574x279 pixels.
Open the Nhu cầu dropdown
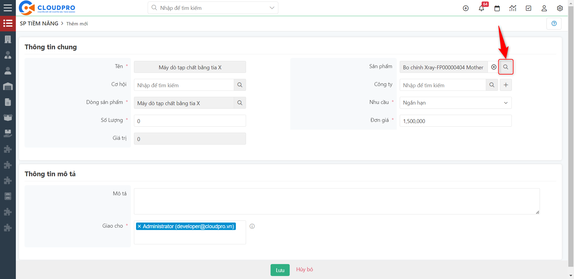point(456,103)
